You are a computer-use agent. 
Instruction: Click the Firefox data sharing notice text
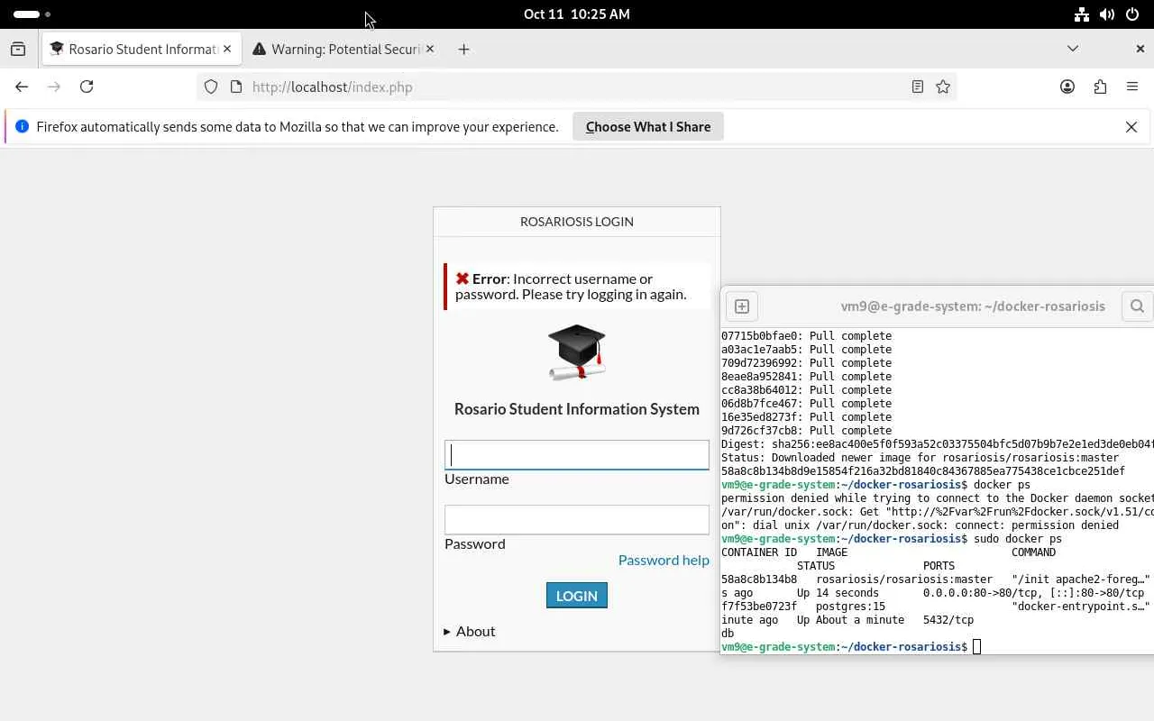click(298, 127)
